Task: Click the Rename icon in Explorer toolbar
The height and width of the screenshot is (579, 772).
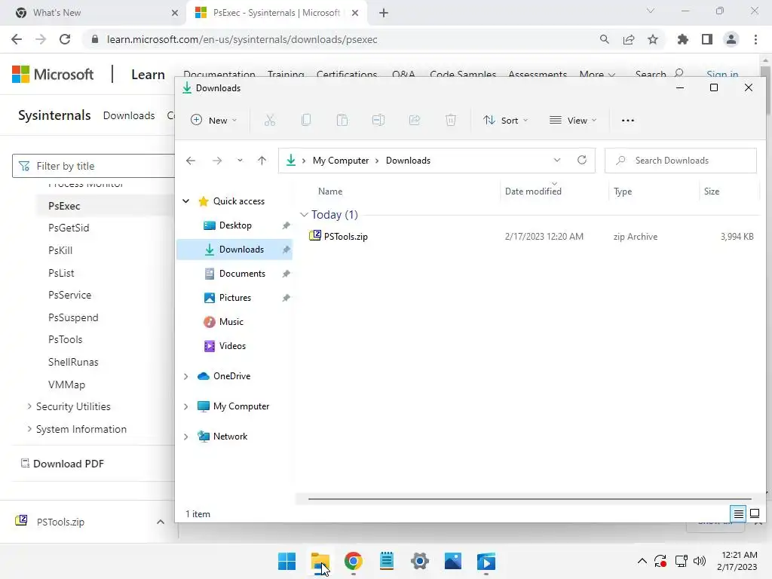Action: pyautogui.click(x=378, y=120)
